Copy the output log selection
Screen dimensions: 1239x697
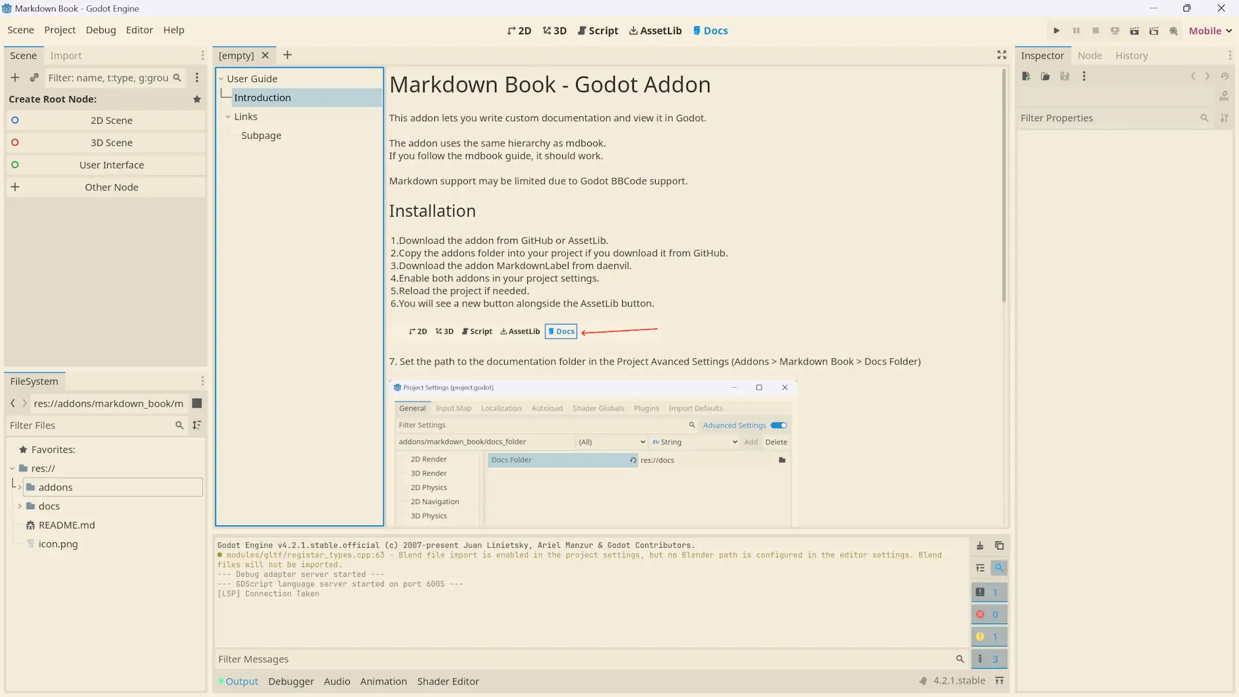click(x=999, y=546)
